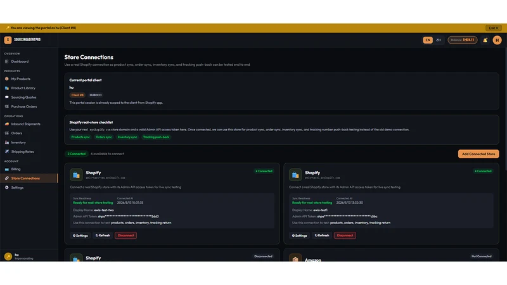The width and height of the screenshot is (507, 285).
Task: Switch language to ZH
Action: 438,40
